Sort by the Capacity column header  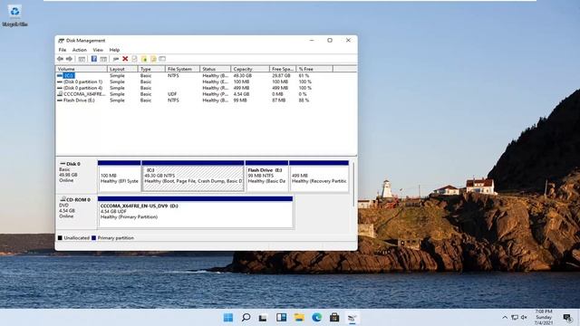[x=250, y=69]
